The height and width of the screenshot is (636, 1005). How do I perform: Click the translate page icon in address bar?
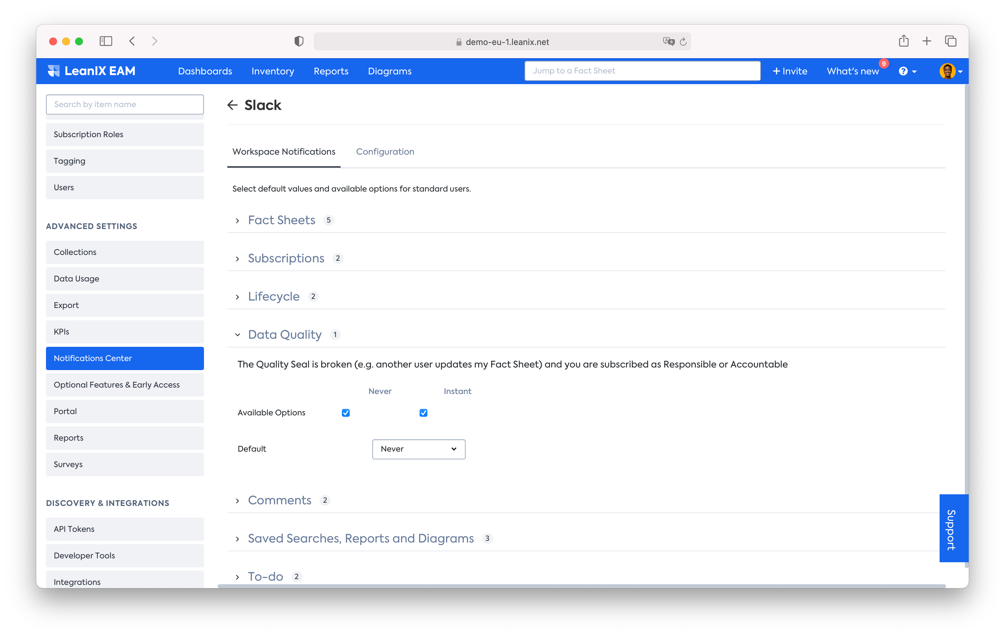coord(668,41)
